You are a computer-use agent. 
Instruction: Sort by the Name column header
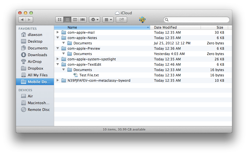tap(102, 28)
